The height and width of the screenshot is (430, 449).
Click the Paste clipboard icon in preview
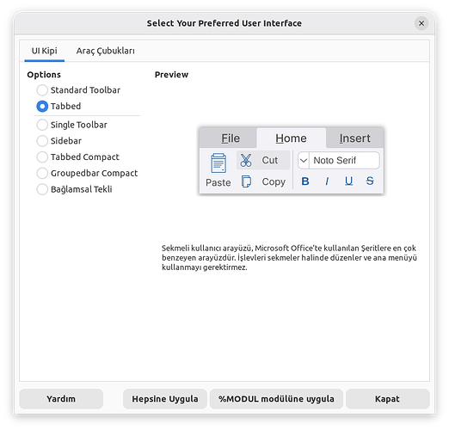(218, 163)
